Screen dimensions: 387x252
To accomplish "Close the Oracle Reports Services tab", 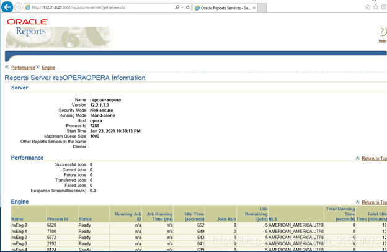I will tap(254, 8).
